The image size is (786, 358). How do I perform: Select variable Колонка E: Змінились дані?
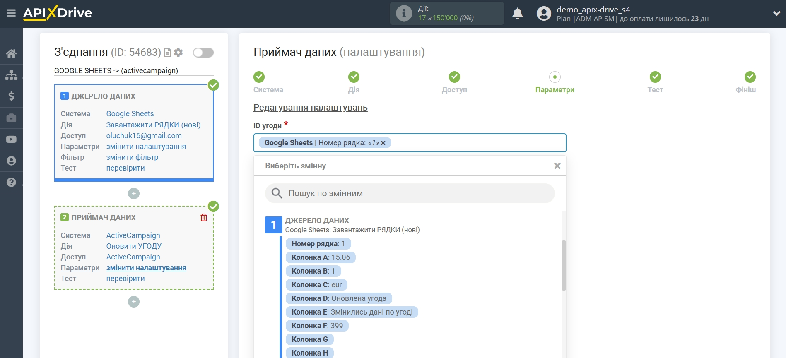pos(352,312)
